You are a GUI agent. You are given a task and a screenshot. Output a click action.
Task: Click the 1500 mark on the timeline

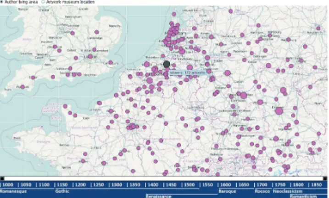188,185
